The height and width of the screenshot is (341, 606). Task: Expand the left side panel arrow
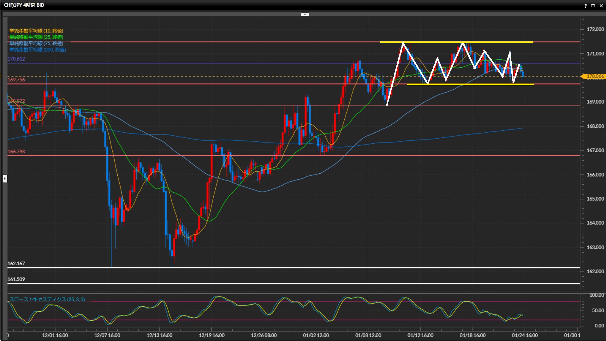pos(5,179)
